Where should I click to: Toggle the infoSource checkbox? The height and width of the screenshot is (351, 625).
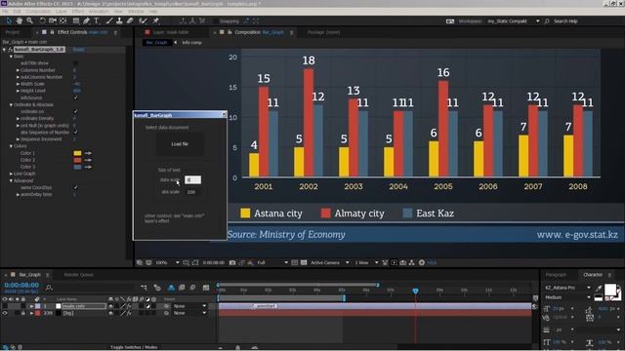pos(76,97)
